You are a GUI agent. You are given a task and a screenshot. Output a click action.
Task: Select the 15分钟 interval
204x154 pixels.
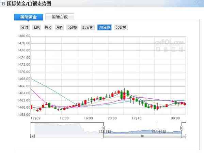click(88, 27)
